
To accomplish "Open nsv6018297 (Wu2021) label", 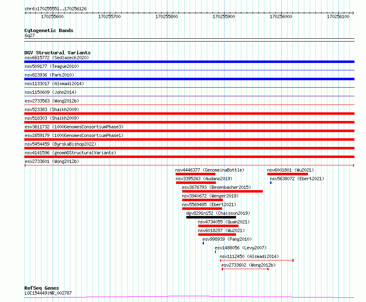I will [x=221, y=230].
